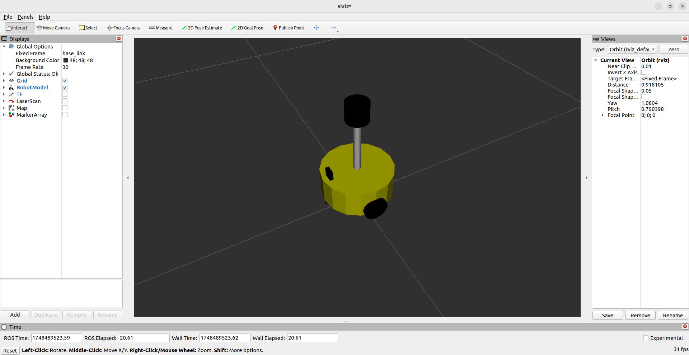Screen dimensions: 689x355
Task: Collapse right panel with arrow handle
Action: (x=586, y=178)
